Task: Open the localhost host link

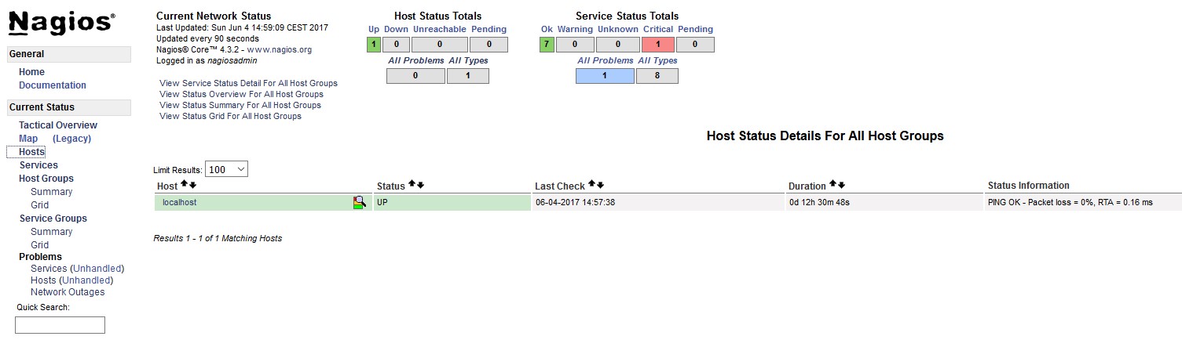Action: [179, 202]
